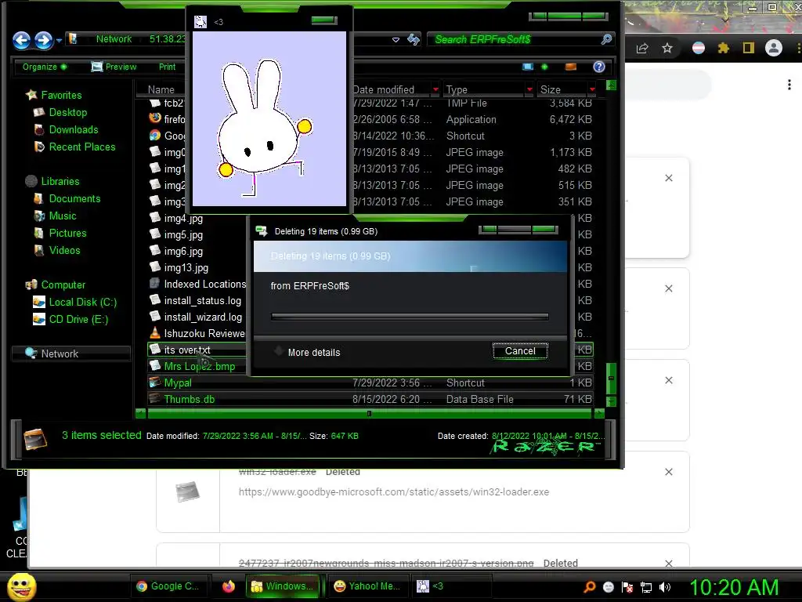This screenshot has width=802, height=602.
Task: Click the change view icon in toolbar
Action: 528,67
